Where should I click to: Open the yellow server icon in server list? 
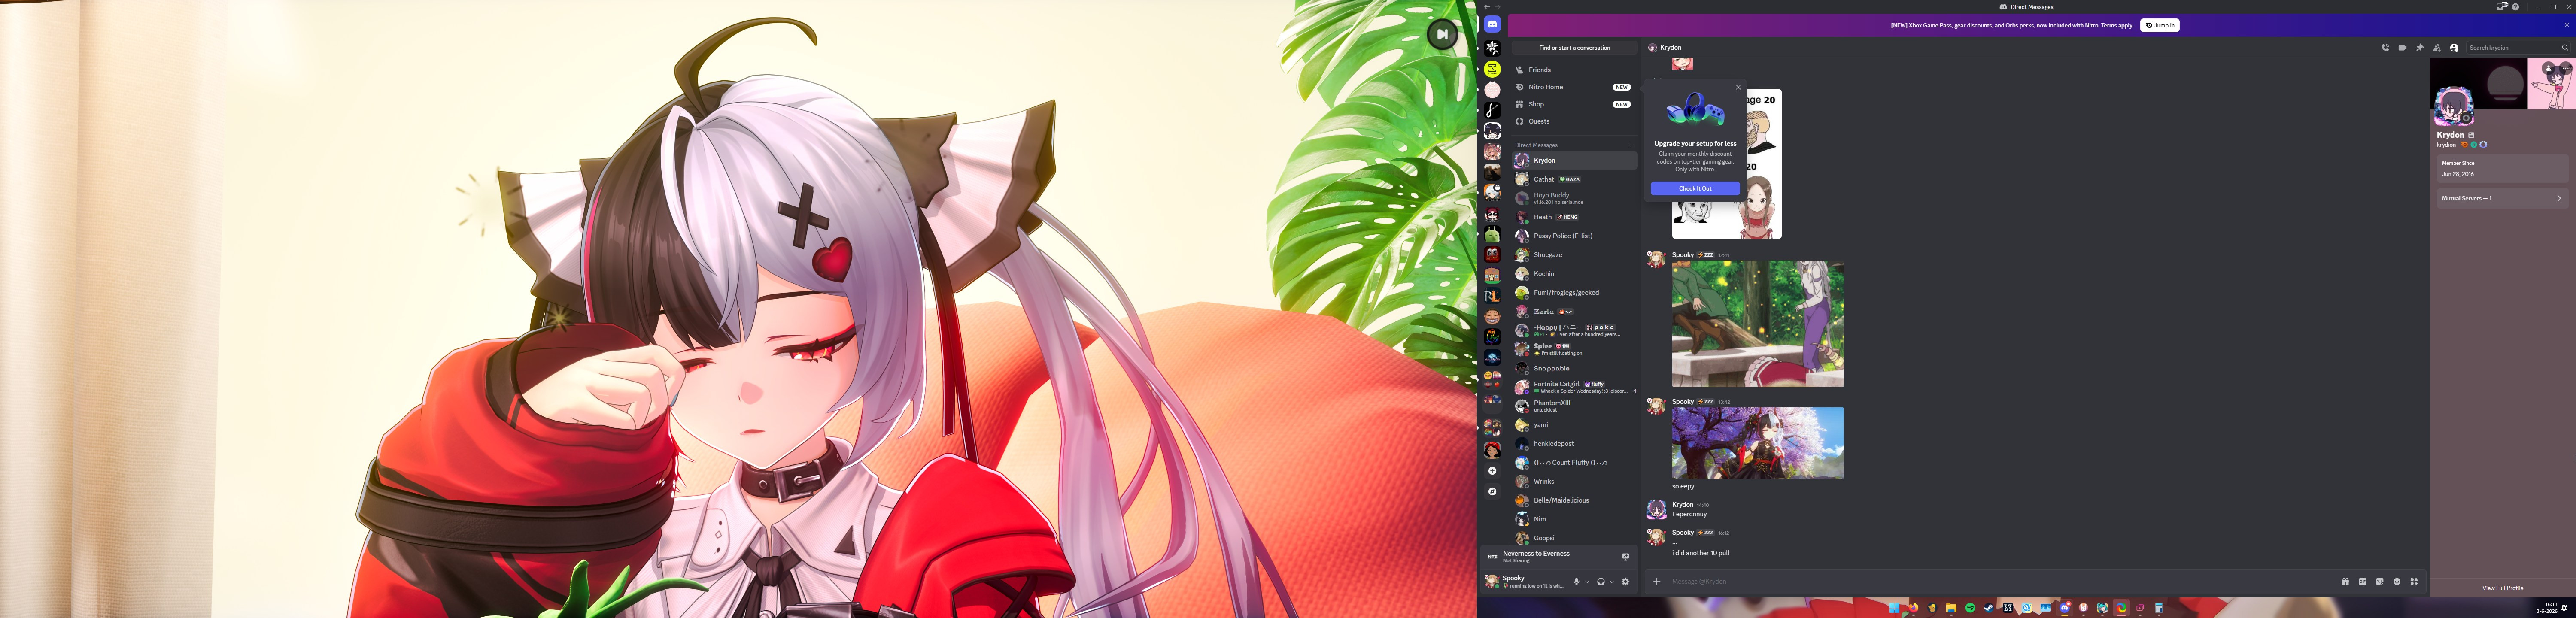[x=1492, y=69]
